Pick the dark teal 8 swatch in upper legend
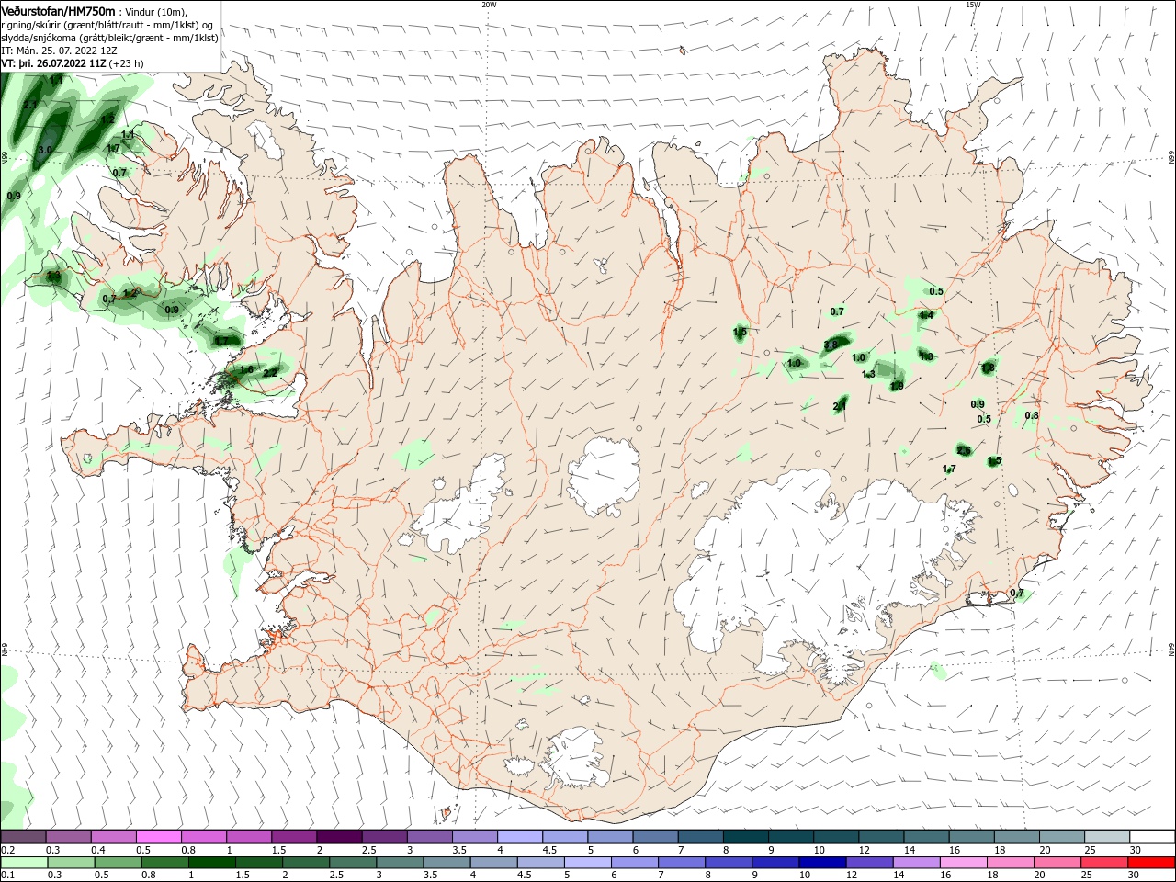 (746, 837)
